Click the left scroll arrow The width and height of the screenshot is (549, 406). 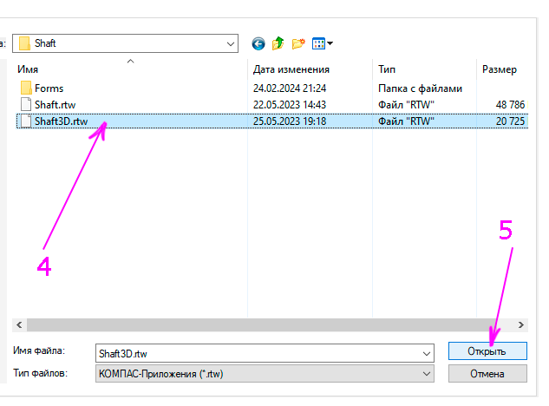(x=19, y=324)
